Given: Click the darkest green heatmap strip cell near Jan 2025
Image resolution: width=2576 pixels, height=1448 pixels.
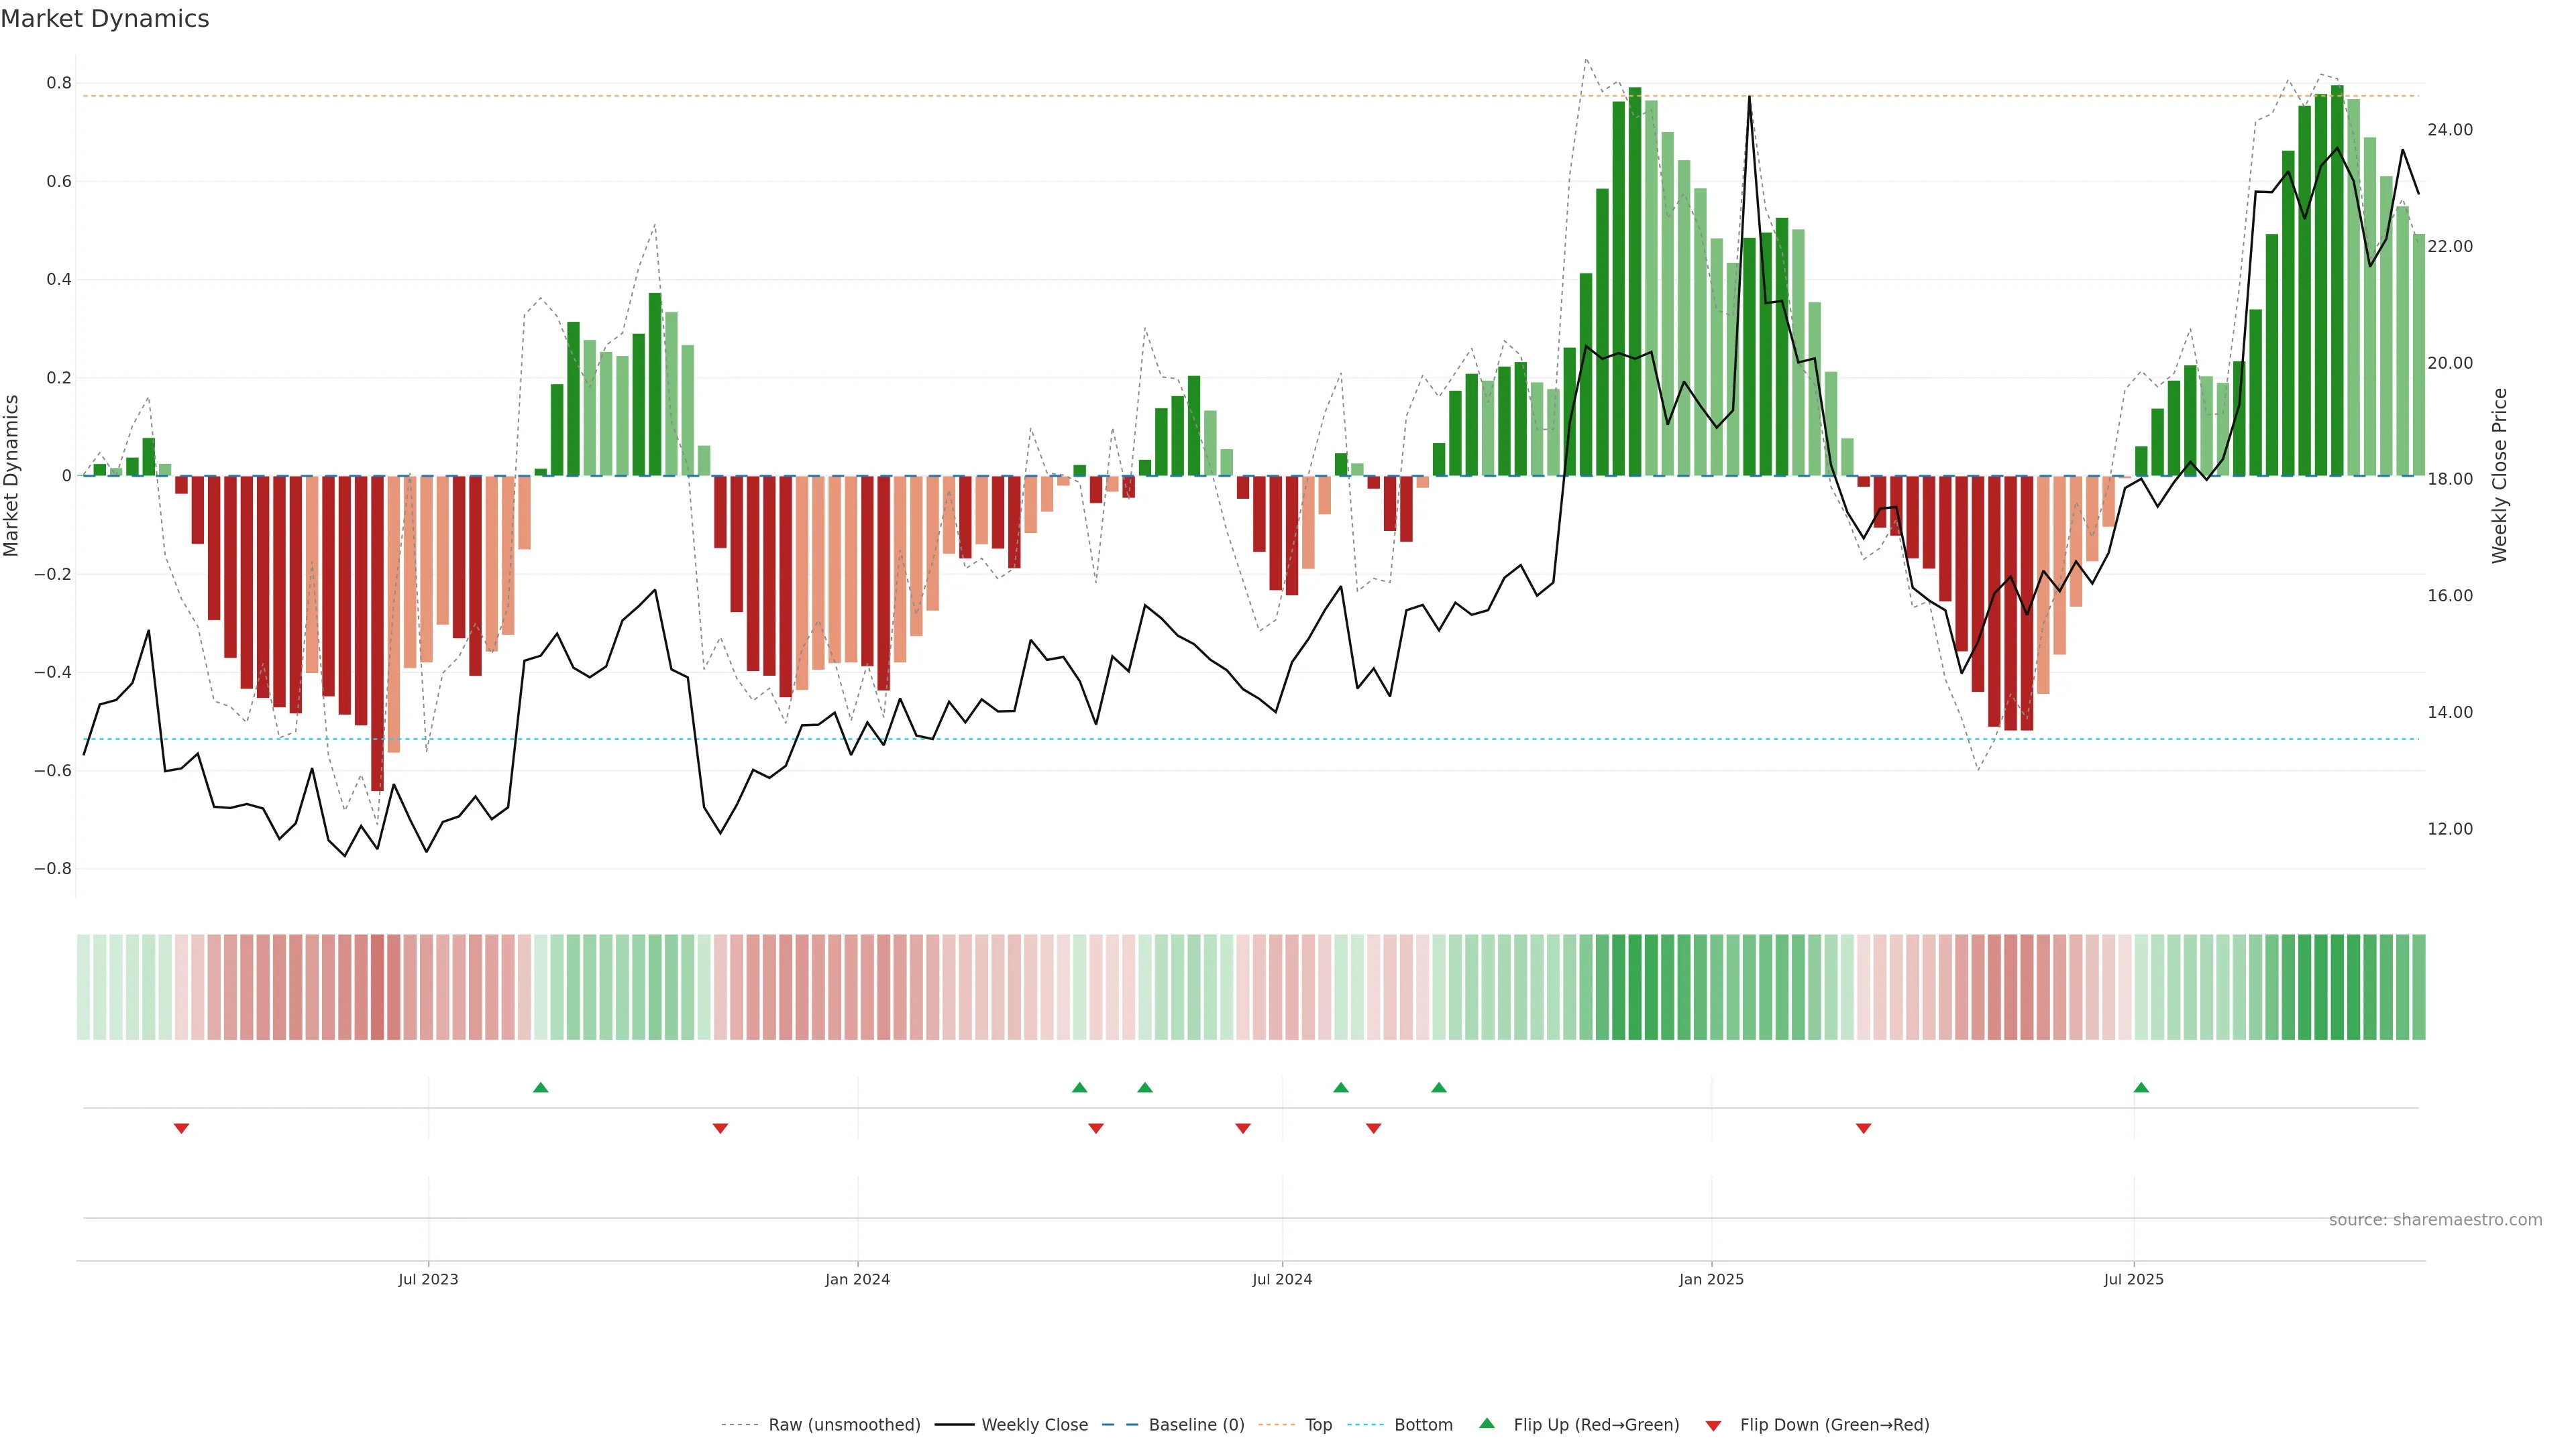Looking at the screenshot, I should [x=1635, y=987].
